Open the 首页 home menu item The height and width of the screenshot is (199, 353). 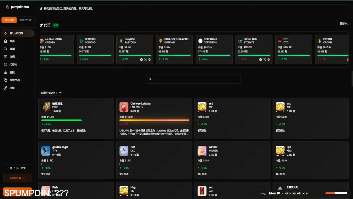click(x=17, y=41)
